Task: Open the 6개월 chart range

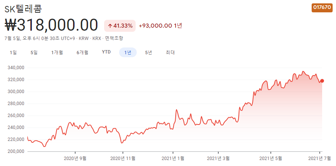Action: coord(82,52)
